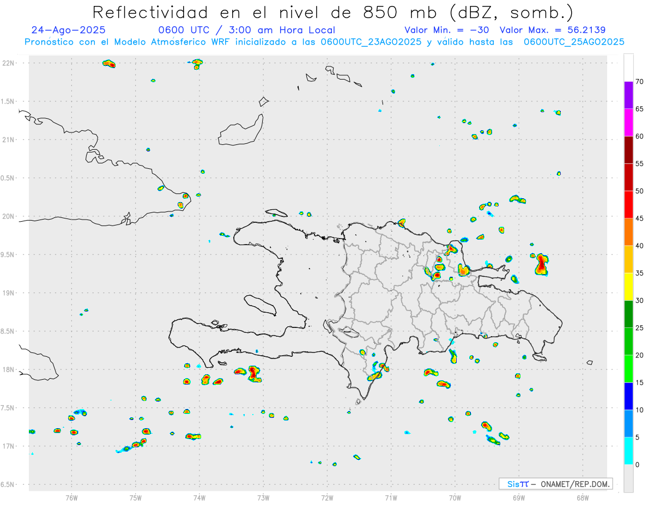Click the 22N latitude label
The height and width of the screenshot is (505, 654).
point(9,63)
